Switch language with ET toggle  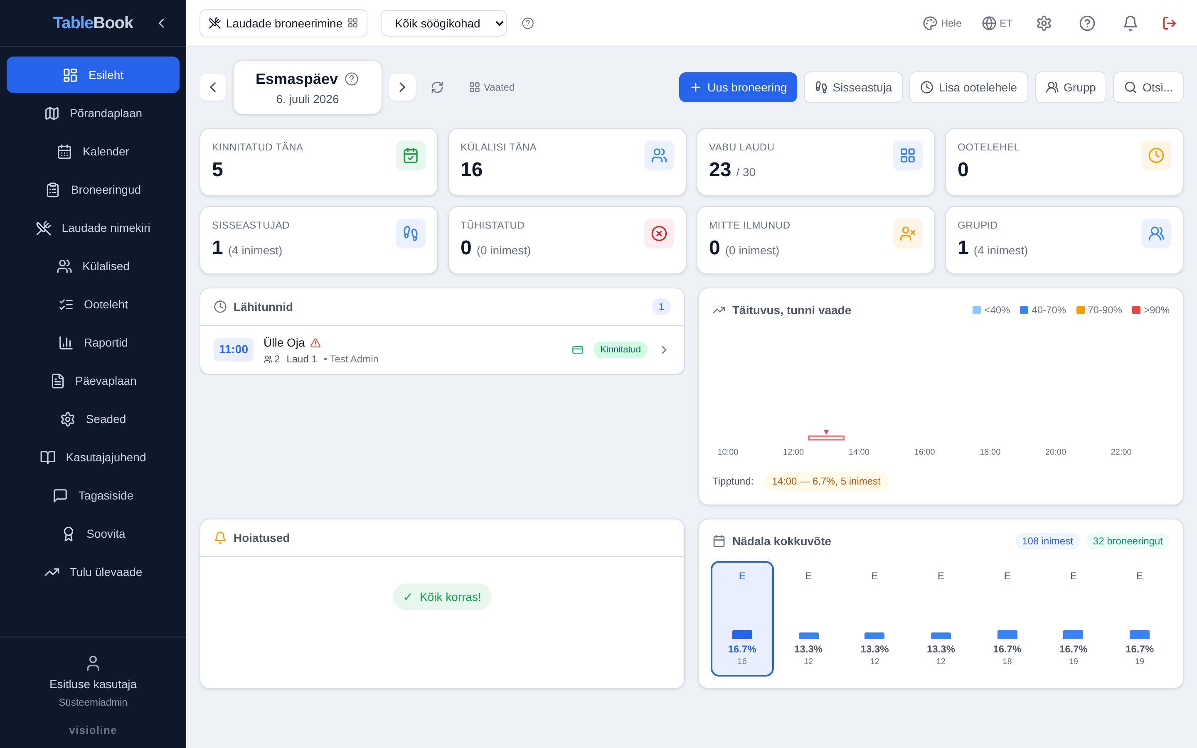click(997, 23)
